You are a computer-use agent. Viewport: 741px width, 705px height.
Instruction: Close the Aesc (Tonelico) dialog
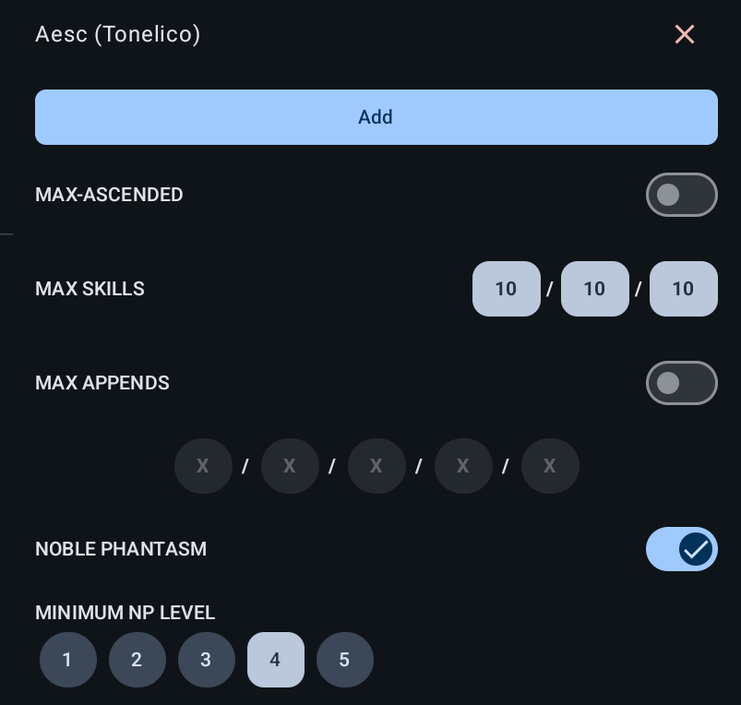coord(684,34)
